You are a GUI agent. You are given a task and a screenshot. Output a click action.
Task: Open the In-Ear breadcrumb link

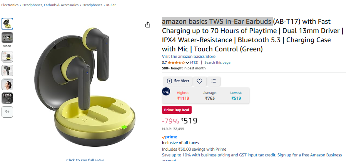pos(111,5)
